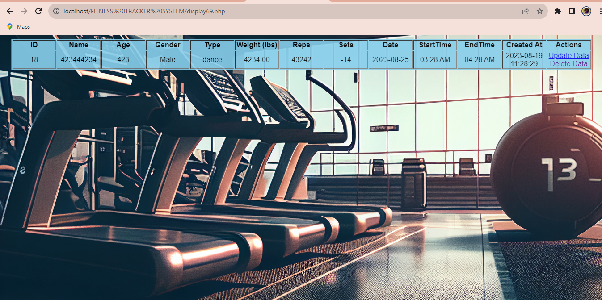
Task: Select the Age column header
Action: coord(123,45)
